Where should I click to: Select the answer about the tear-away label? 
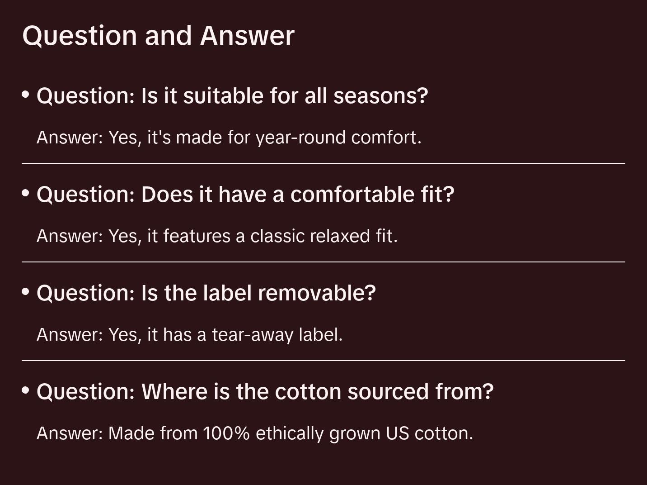click(x=189, y=335)
